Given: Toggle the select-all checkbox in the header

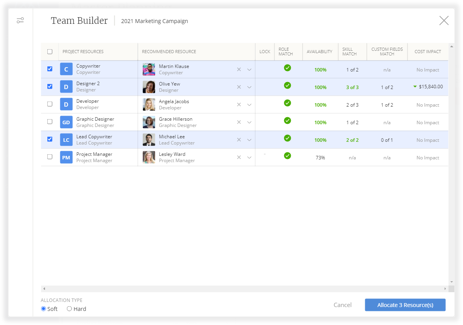Looking at the screenshot, I should tap(50, 51).
